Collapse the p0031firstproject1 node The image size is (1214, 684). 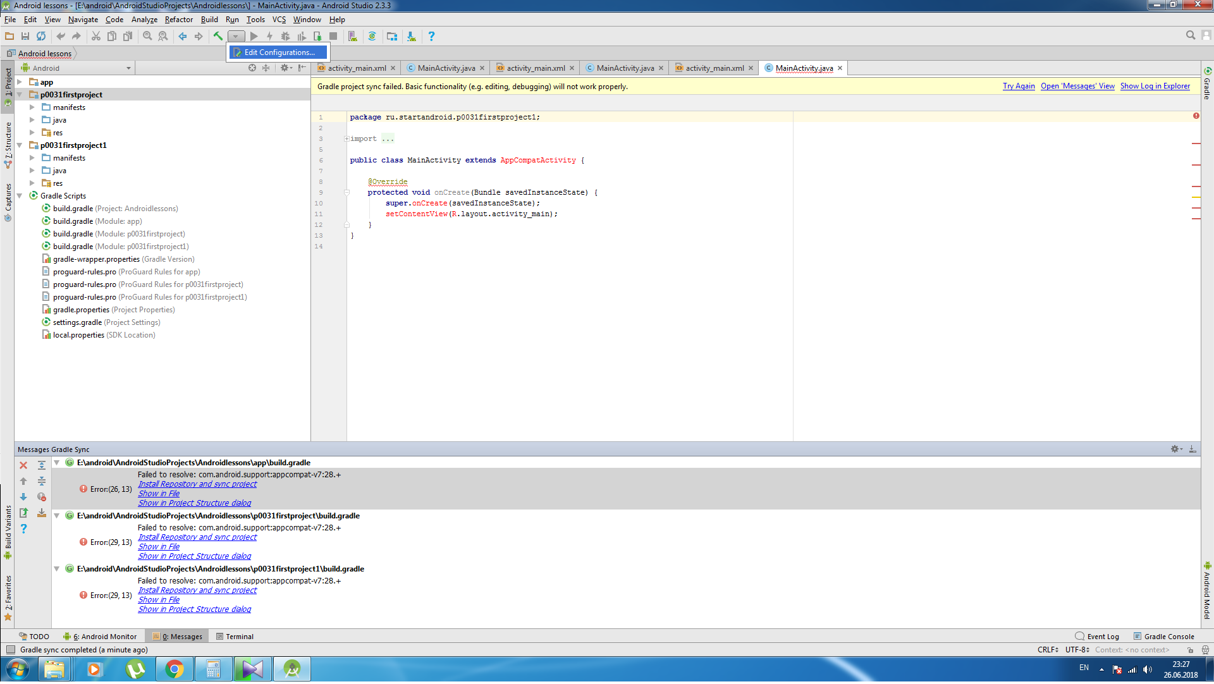tap(20, 145)
